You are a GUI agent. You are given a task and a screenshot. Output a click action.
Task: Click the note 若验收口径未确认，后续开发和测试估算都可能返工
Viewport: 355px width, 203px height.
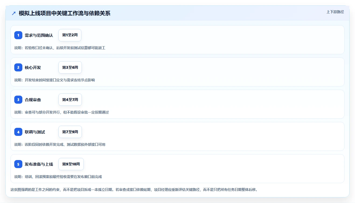click(x=65, y=48)
